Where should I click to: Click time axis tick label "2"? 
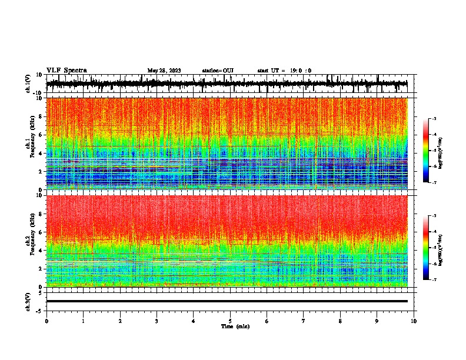click(120, 321)
